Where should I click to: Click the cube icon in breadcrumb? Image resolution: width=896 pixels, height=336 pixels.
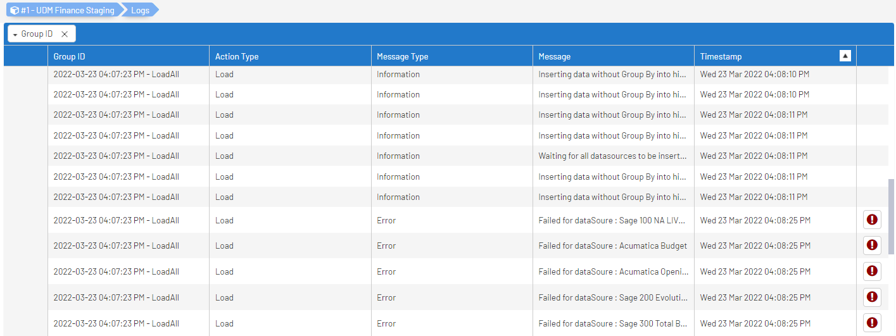[15, 10]
